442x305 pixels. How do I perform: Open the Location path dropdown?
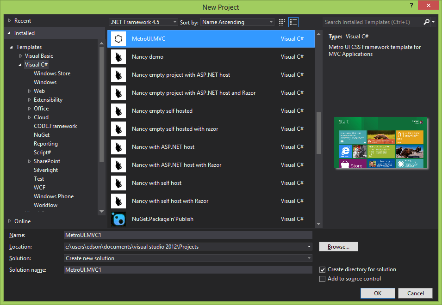(x=309, y=247)
